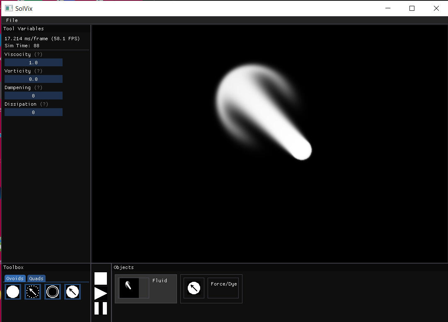This screenshot has width=448, height=322.
Task: Select the Force/Dye label box
Action: tap(223, 288)
